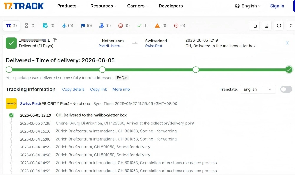
Task: Select the checkmark Delivered filter tab
Action: pos(142,26)
